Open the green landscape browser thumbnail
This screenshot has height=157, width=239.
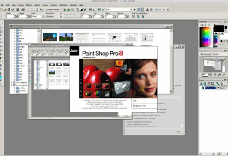coord(66,37)
